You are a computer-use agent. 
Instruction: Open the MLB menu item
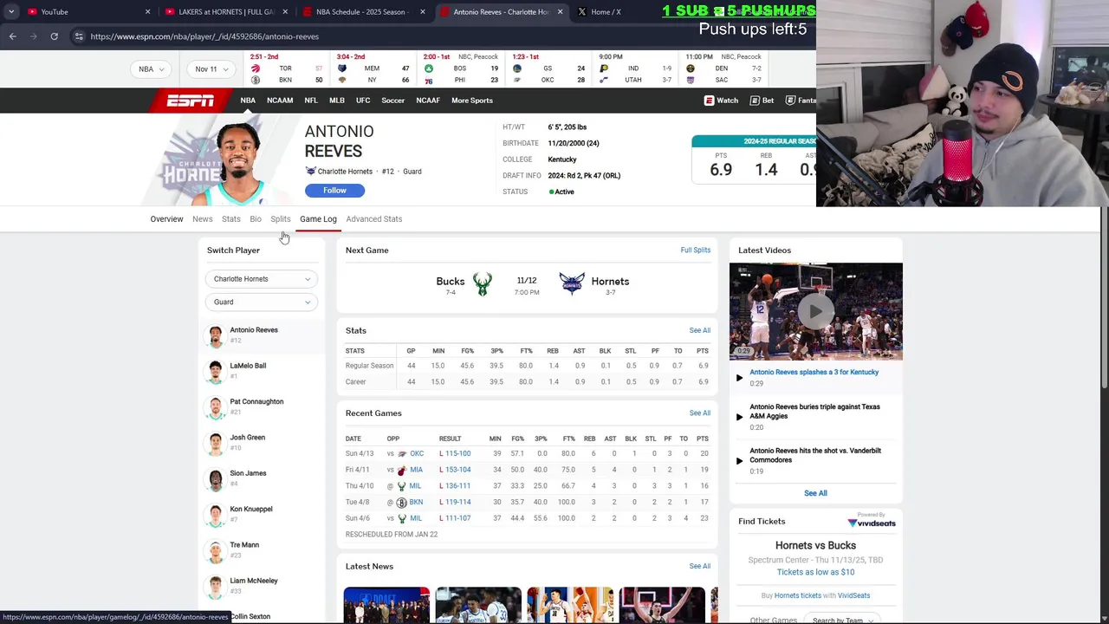(337, 101)
